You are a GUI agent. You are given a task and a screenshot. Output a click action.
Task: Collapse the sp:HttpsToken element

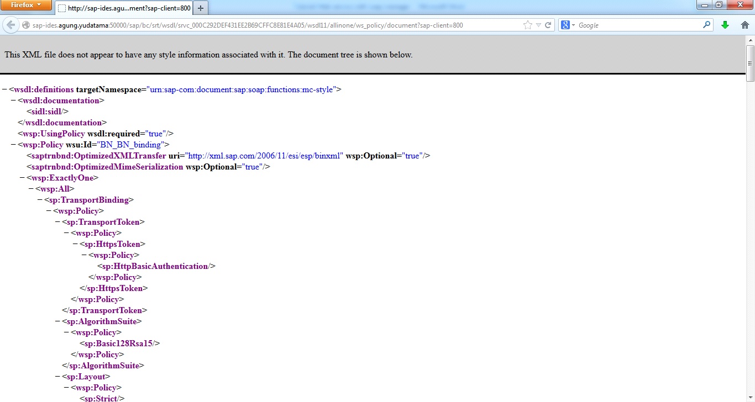(x=75, y=244)
